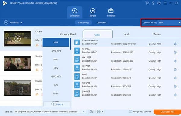The width and height of the screenshot is (181, 116).
Task: Choose WMV in the format list
Action: pyautogui.click(x=56, y=93)
